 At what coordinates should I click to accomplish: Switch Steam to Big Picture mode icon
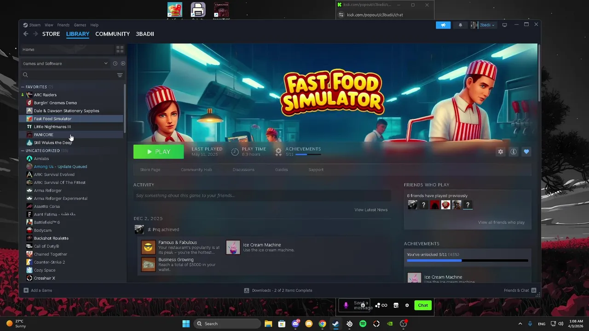505,25
